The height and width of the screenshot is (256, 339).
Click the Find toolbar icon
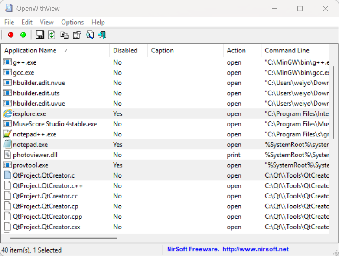click(x=90, y=35)
